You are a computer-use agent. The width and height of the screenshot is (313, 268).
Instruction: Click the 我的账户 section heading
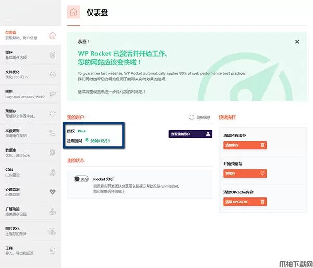click(76, 118)
